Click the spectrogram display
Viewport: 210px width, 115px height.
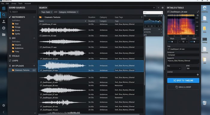click(181, 26)
